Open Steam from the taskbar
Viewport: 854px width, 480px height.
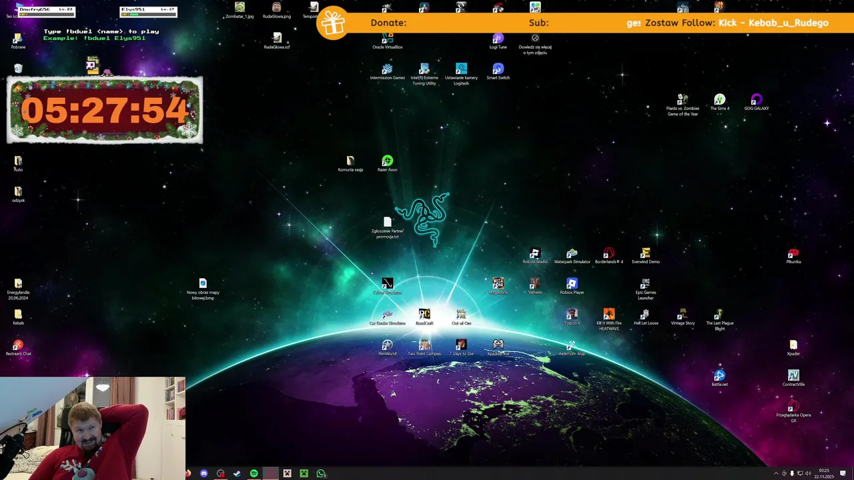click(237, 473)
